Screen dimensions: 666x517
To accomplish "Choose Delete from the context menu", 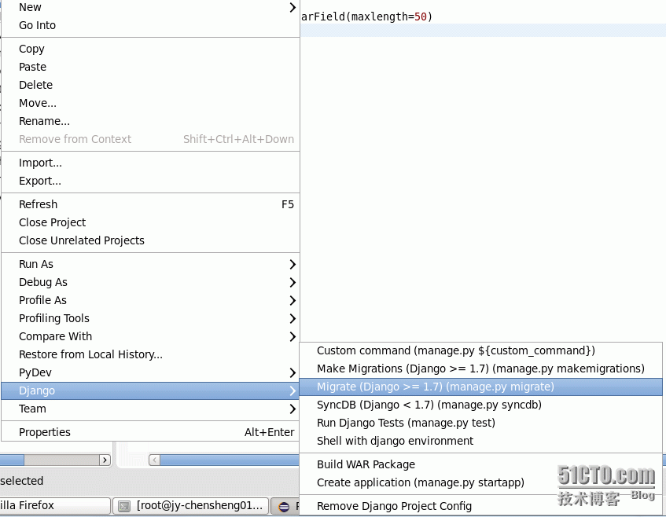I will pos(150,85).
